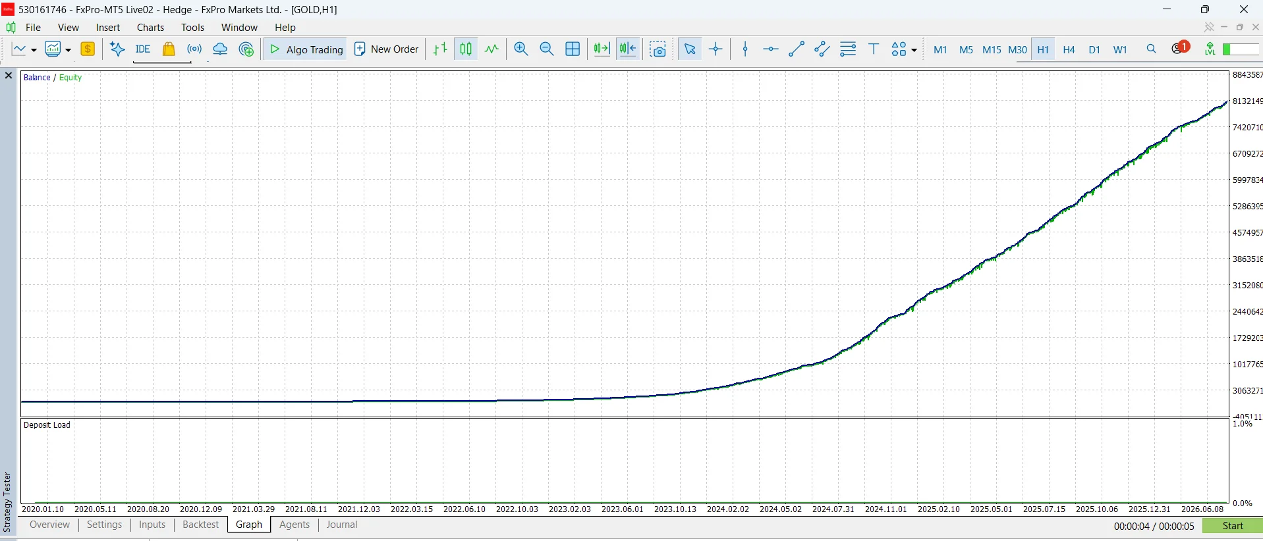Open the MetaEditor IDE icon
The image size is (1263, 541).
coord(143,49)
